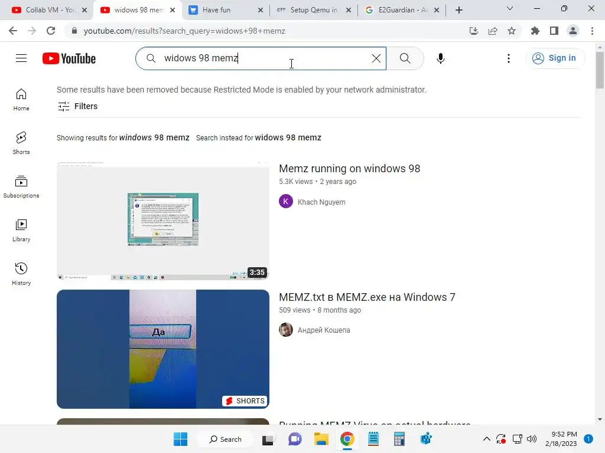605x453 pixels.
Task: Click the YouTube logo
Action: [69, 58]
